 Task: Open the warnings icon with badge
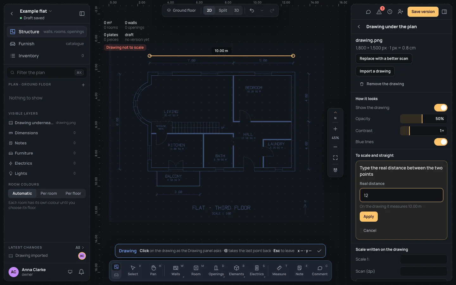379,12
